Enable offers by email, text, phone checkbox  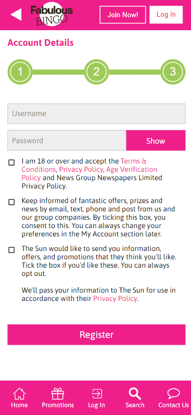pos(11,202)
